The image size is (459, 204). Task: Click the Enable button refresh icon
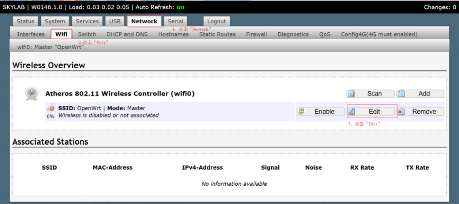tap(301, 112)
